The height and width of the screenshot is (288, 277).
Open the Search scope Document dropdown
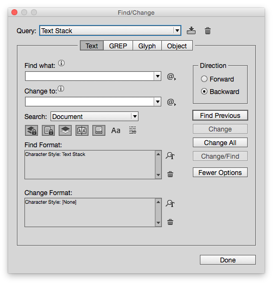point(95,116)
